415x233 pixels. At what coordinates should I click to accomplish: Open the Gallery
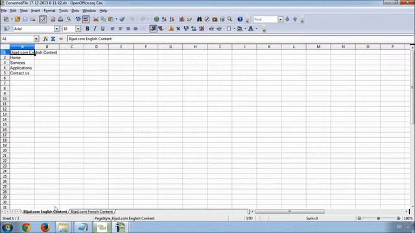215,19
